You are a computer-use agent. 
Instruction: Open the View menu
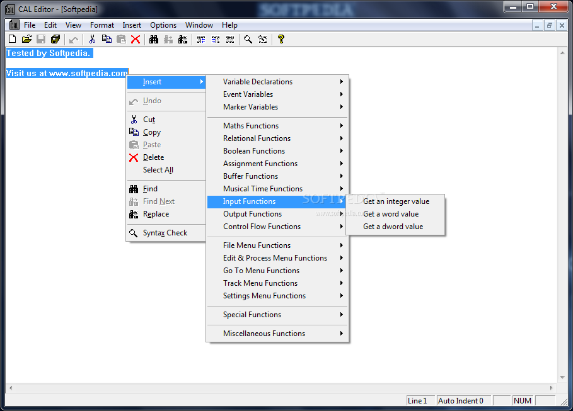click(74, 25)
